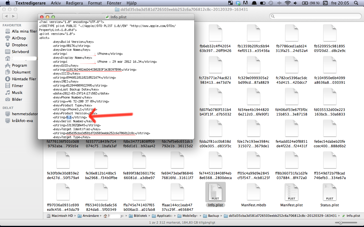
Task: Click the Serial Number string JJ138ZQ0A4S
Action: (76, 125)
